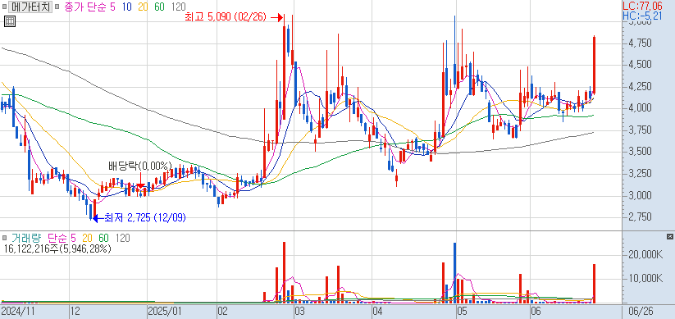Click the 3,500 price axis label
Viewport: 675px width, 319px height.
coord(639,152)
